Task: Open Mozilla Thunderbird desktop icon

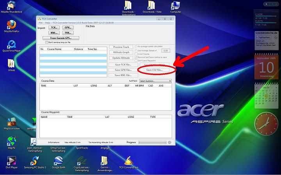Action: coord(11,5)
